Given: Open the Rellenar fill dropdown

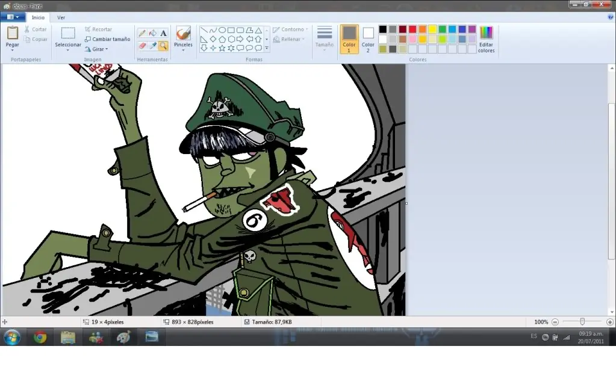Looking at the screenshot, I should (289, 39).
